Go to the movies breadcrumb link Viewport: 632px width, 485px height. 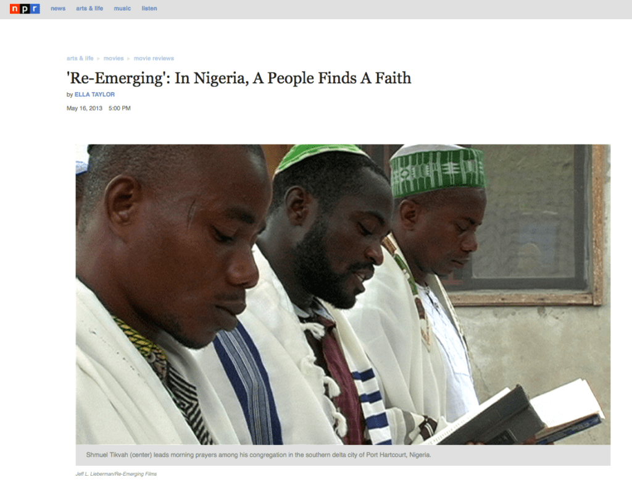click(114, 59)
